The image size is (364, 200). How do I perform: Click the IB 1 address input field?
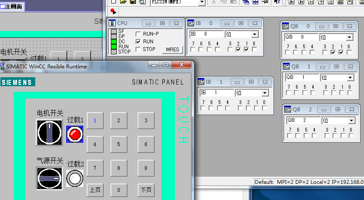(217, 93)
